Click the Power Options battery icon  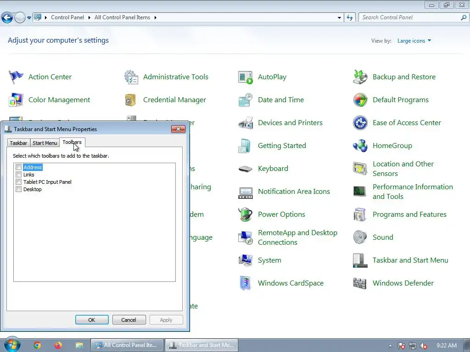[246, 214]
